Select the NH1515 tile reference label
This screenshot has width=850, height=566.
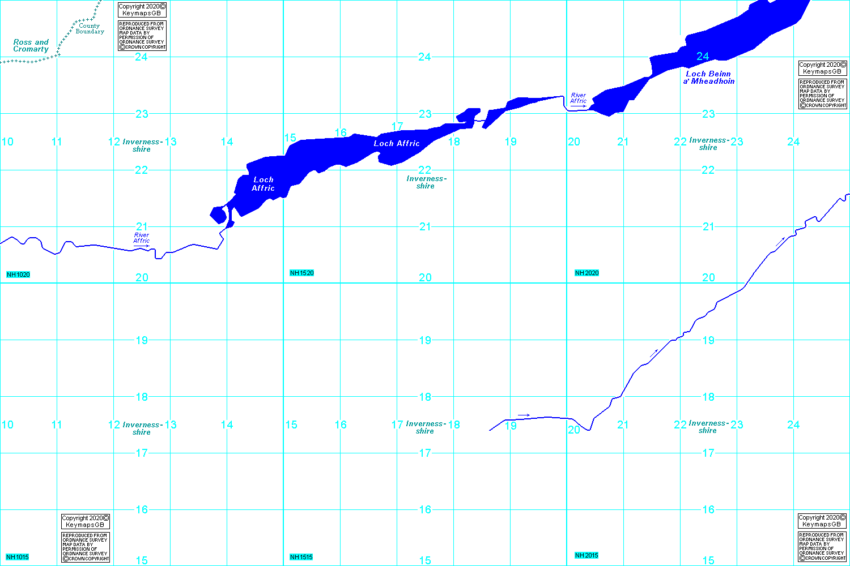[301, 557]
